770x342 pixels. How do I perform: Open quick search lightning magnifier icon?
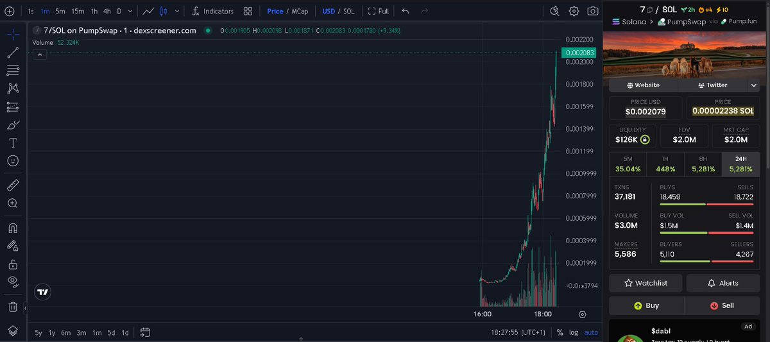[555, 11]
